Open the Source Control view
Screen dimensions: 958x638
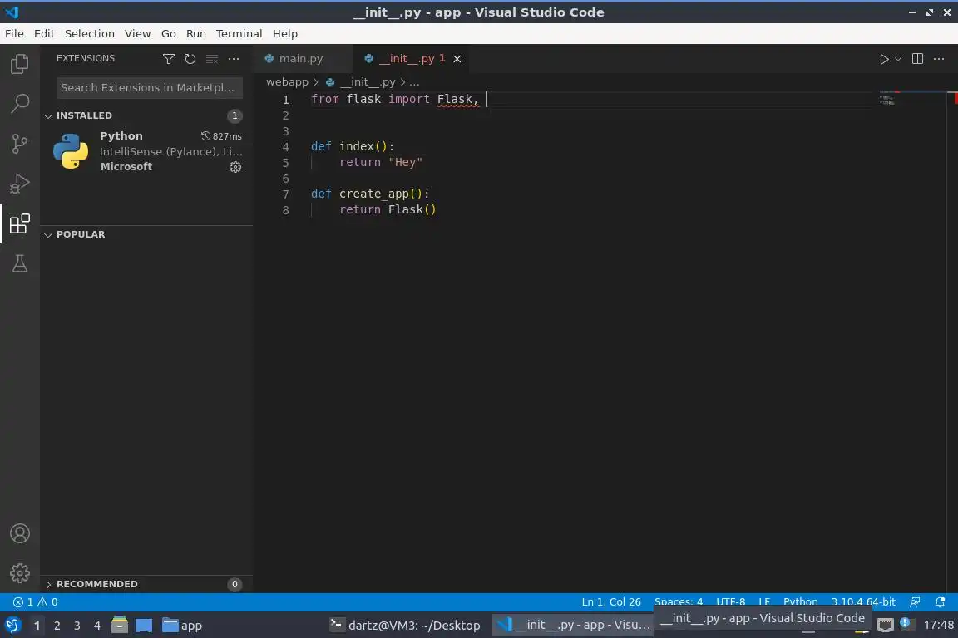tap(20, 144)
